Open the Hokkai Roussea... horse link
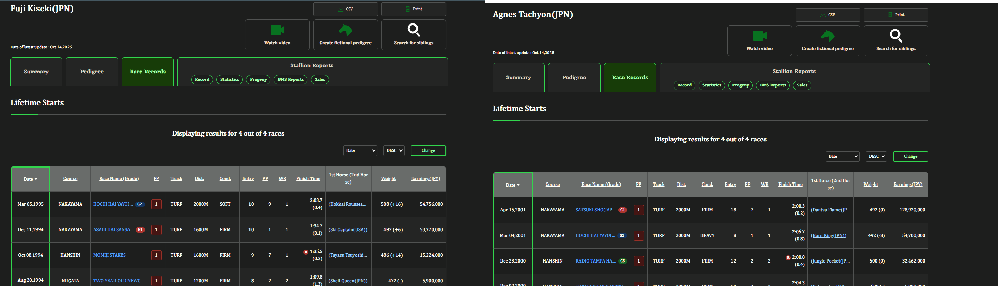The width and height of the screenshot is (998, 286). [x=348, y=204]
